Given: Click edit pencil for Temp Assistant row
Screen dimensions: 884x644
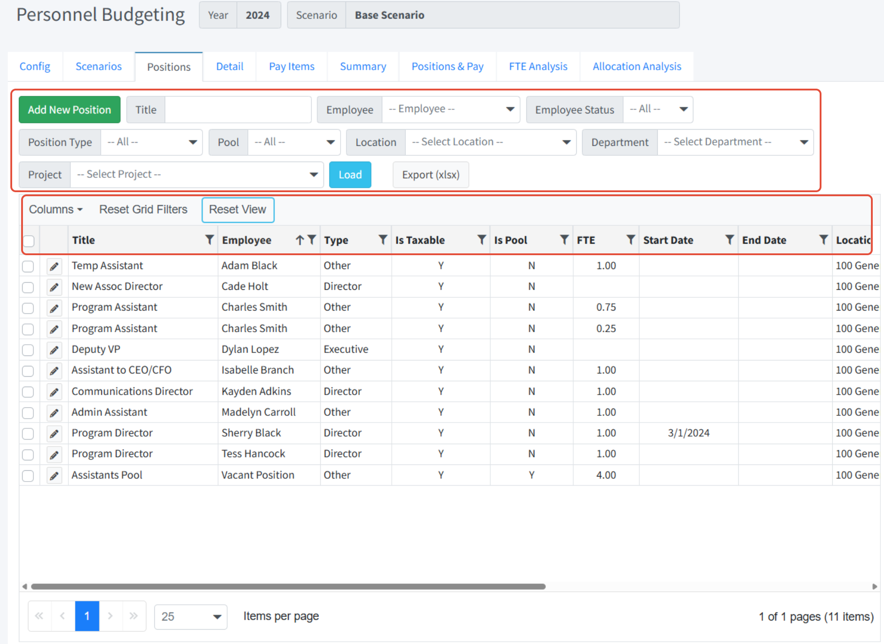Looking at the screenshot, I should coord(54,266).
